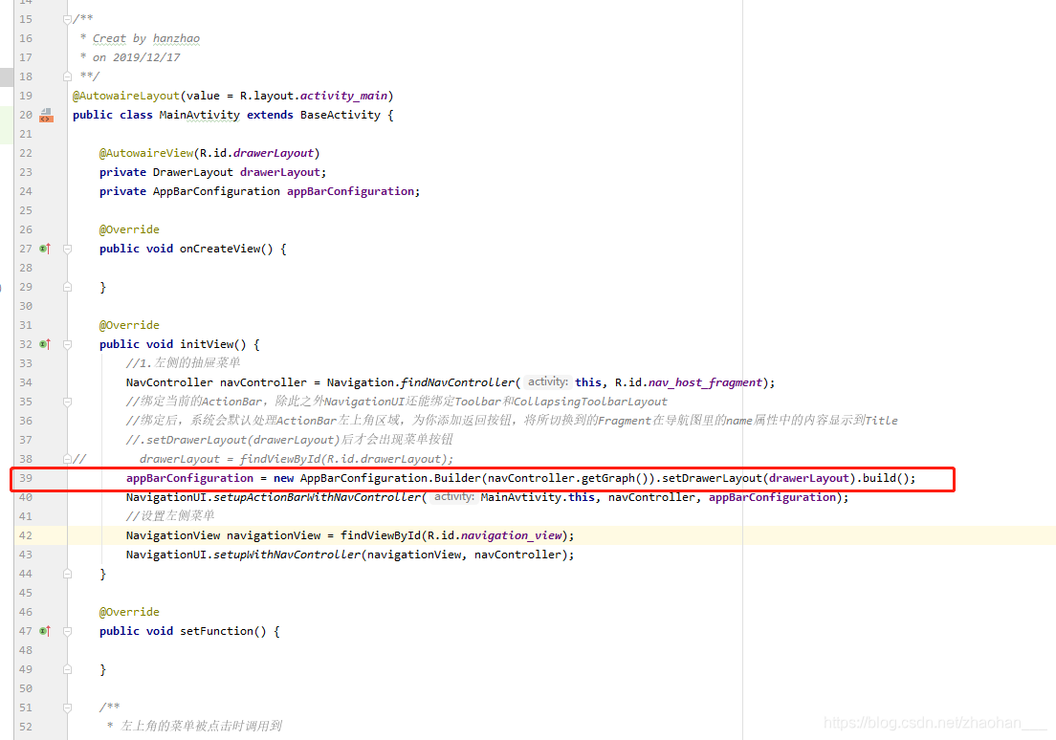Screen dimensions: 1056x740
Task: Click the override arrow icon beside onCreateView
Action: [44, 248]
